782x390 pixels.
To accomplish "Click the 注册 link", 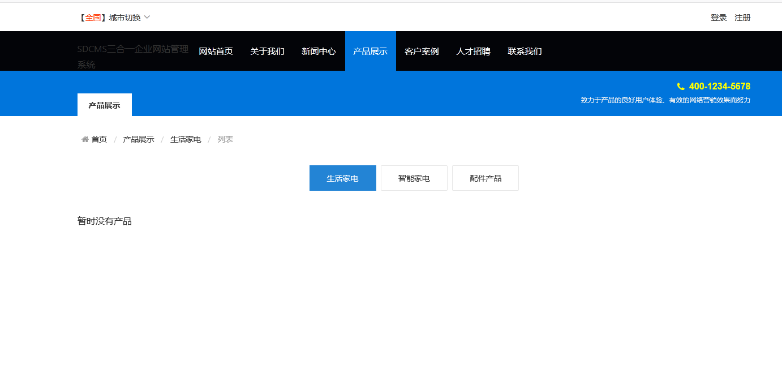I will tap(742, 17).
